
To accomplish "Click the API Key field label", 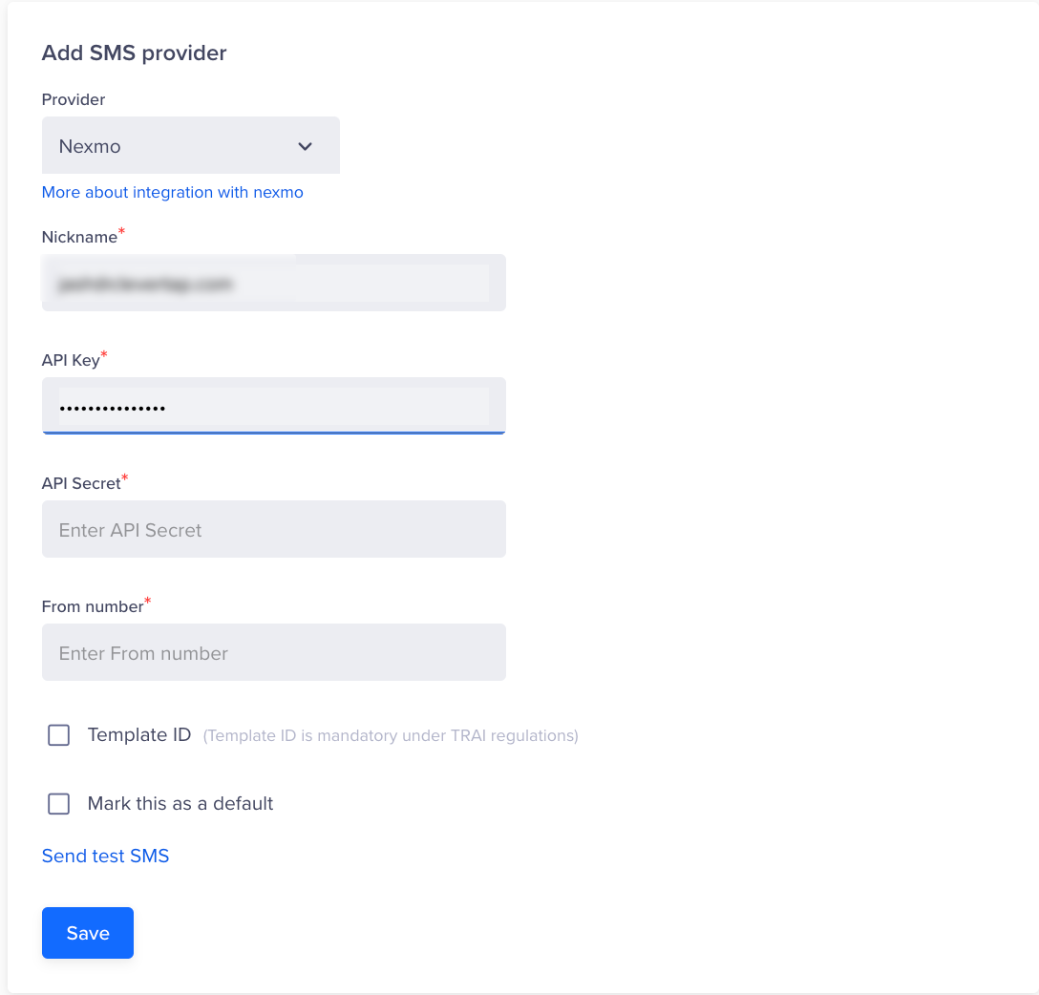I will pyautogui.click(x=71, y=360).
